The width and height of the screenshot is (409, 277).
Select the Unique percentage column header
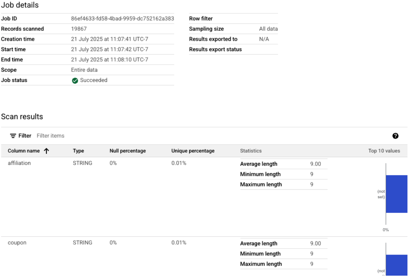coord(193,151)
